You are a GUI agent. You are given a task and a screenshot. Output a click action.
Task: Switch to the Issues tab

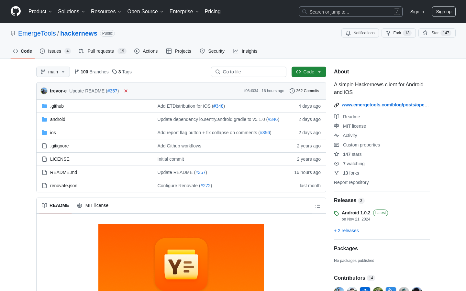point(55,51)
